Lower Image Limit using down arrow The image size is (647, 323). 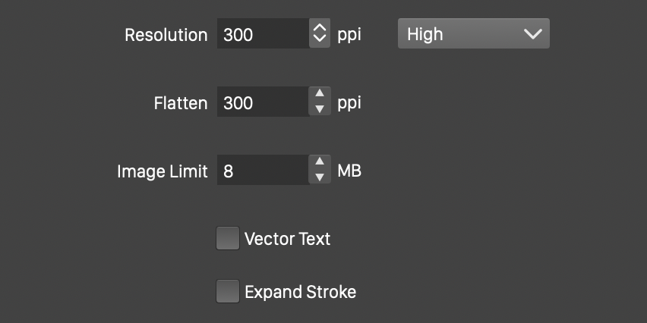320,177
